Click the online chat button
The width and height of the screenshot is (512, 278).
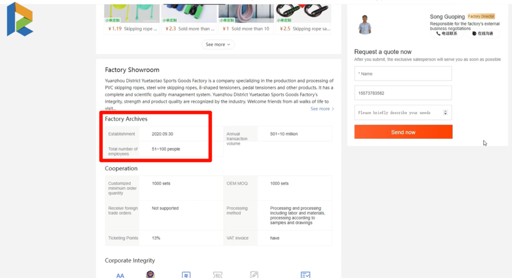(482, 33)
